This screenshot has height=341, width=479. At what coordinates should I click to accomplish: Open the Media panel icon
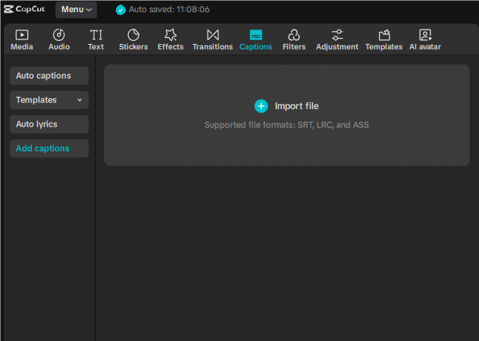pyautogui.click(x=22, y=35)
